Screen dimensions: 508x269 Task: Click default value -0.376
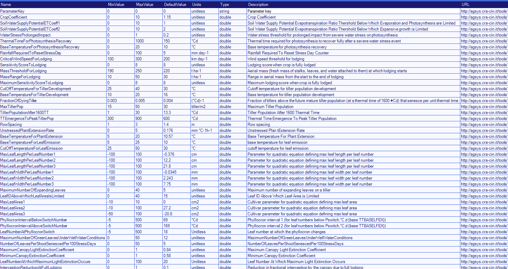point(177,154)
